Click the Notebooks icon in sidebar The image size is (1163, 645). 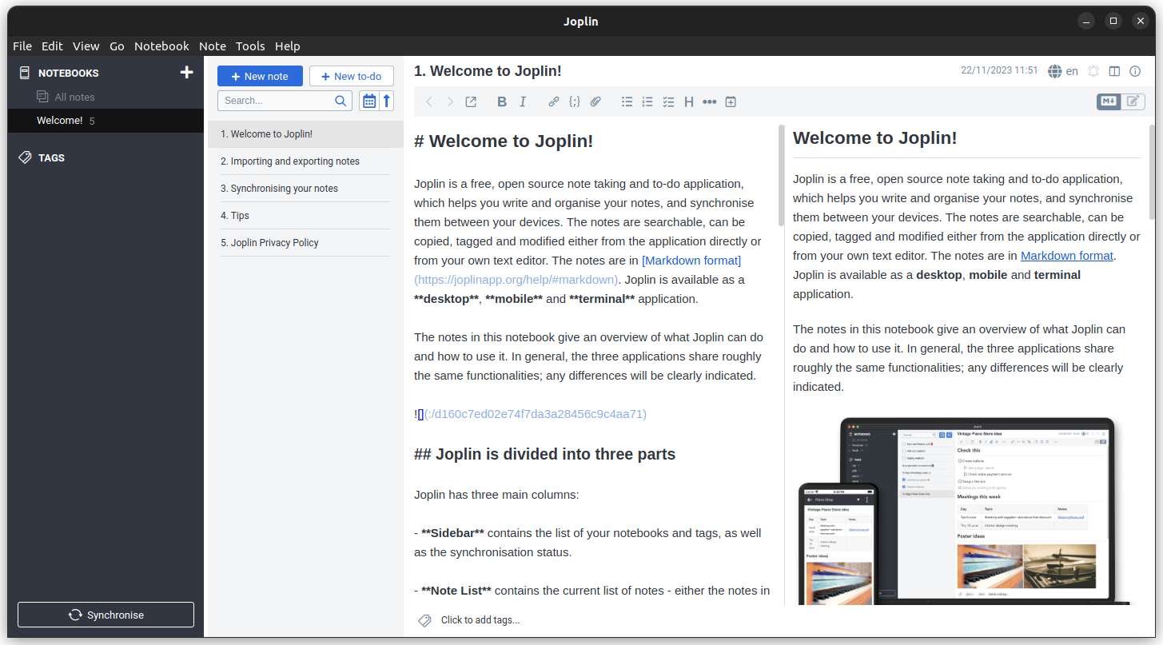click(x=25, y=73)
